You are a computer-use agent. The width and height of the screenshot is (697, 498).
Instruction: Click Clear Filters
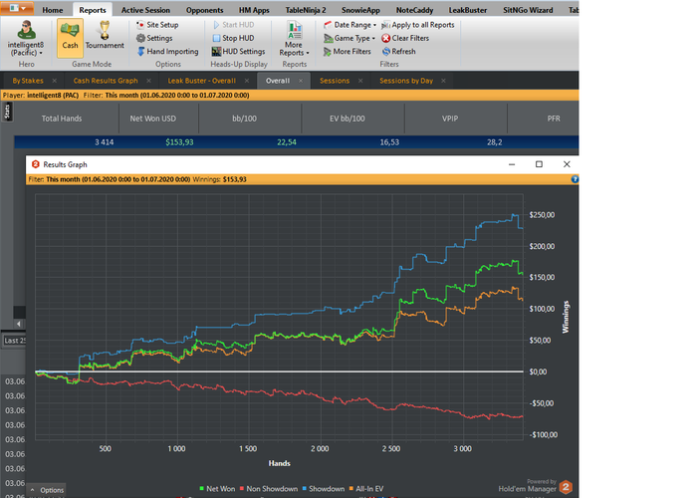pos(405,38)
